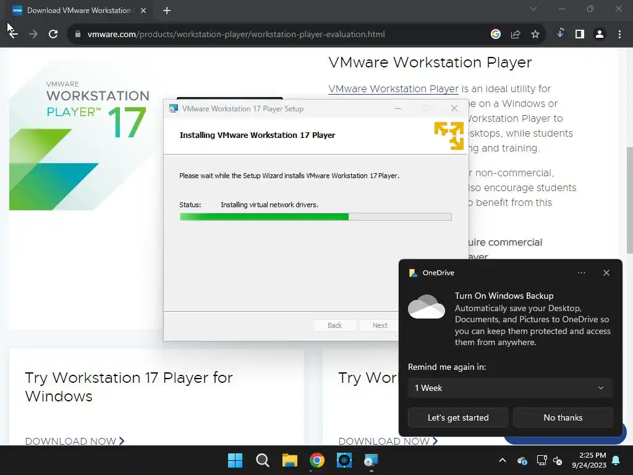Bookmark this page with the star
This screenshot has width=633, height=475.
pyautogui.click(x=535, y=35)
